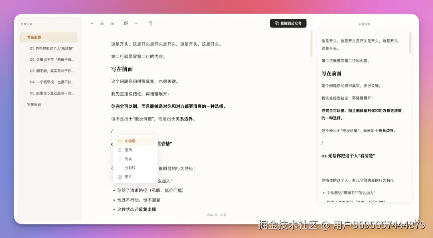Click the 复制到公众号 button
This screenshot has height=238, width=433.
pyautogui.click(x=288, y=23)
